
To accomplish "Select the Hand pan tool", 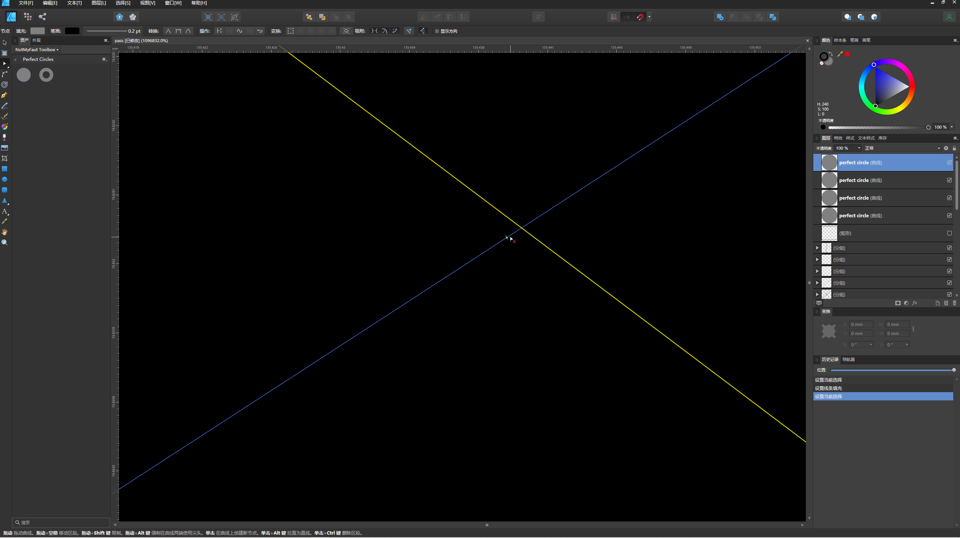I will [x=5, y=232].
